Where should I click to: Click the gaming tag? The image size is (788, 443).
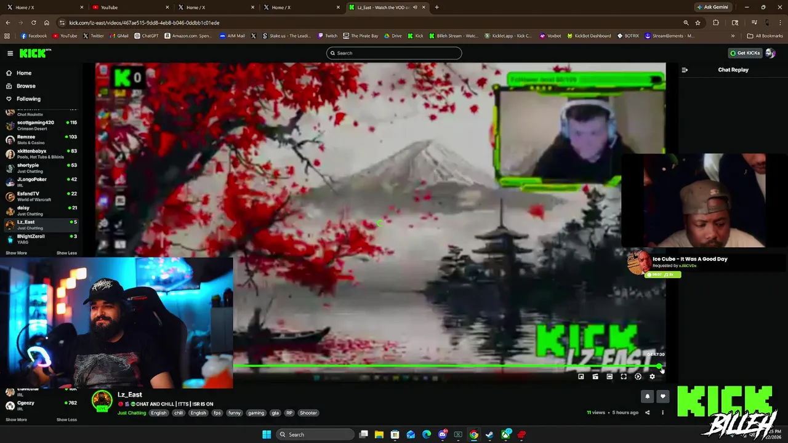[256, 413]
